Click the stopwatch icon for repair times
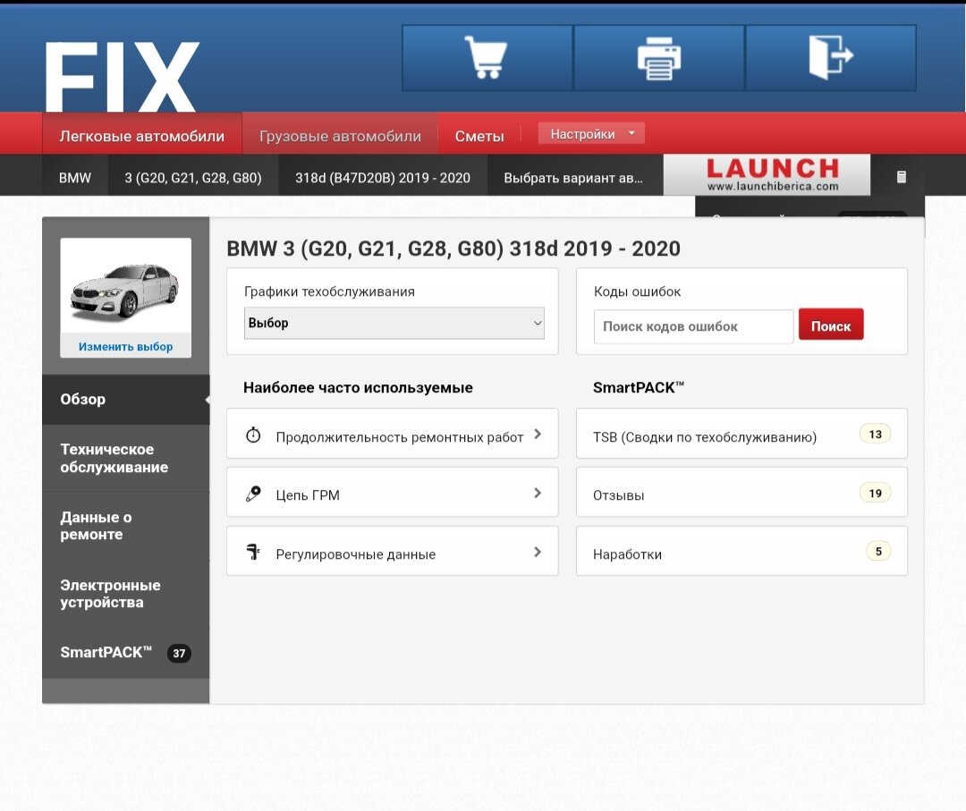The width and height of the screenshot is (966, 811). click(253, 435)
